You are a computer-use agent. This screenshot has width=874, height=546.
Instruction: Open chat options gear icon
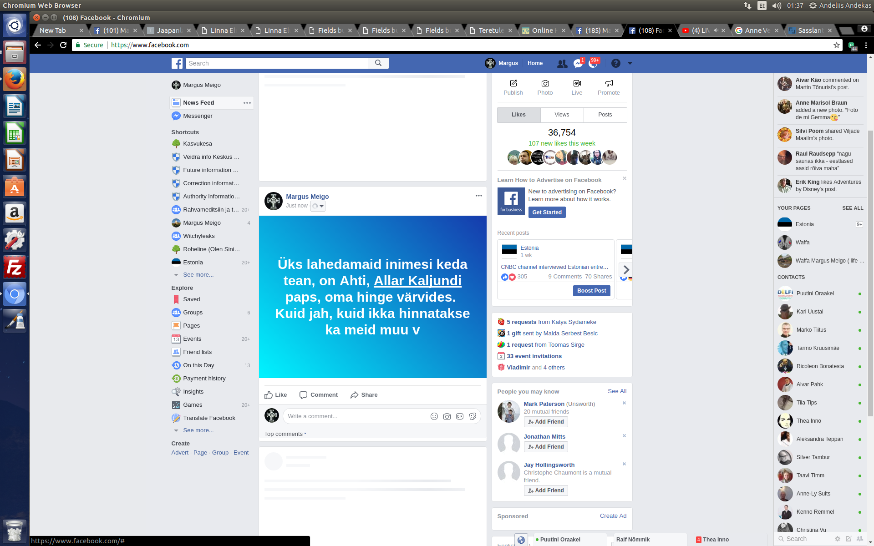pos(838,539)
